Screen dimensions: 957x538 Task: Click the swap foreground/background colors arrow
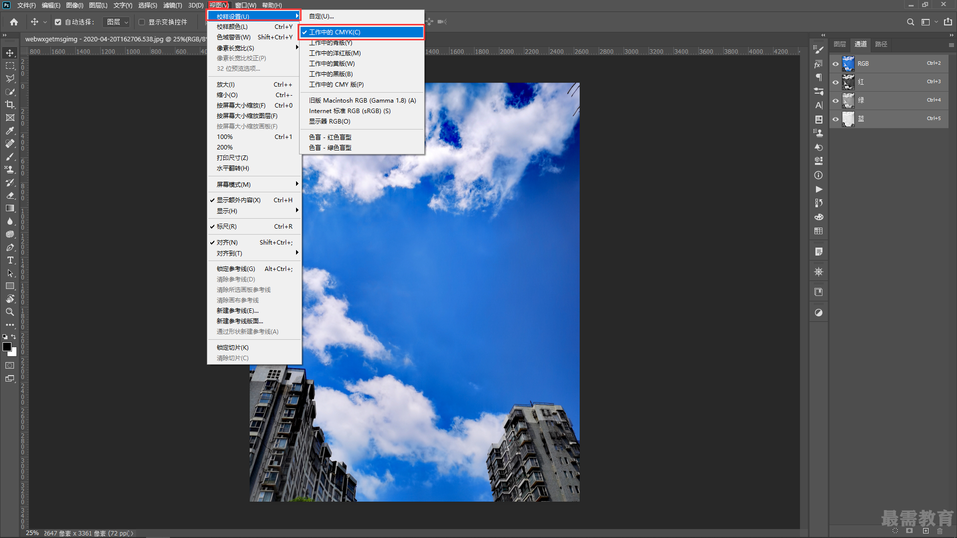tap(14, 337)
